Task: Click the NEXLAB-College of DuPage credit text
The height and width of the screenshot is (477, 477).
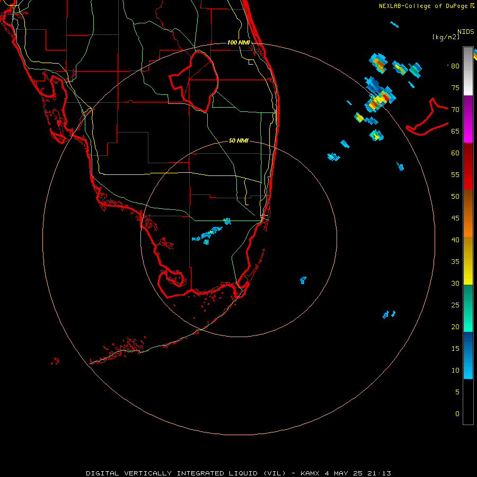Action: 424,6
